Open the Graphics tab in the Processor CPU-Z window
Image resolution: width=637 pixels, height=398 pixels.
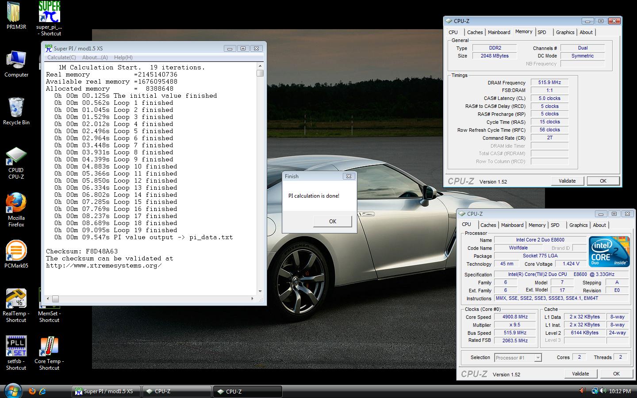579,225
